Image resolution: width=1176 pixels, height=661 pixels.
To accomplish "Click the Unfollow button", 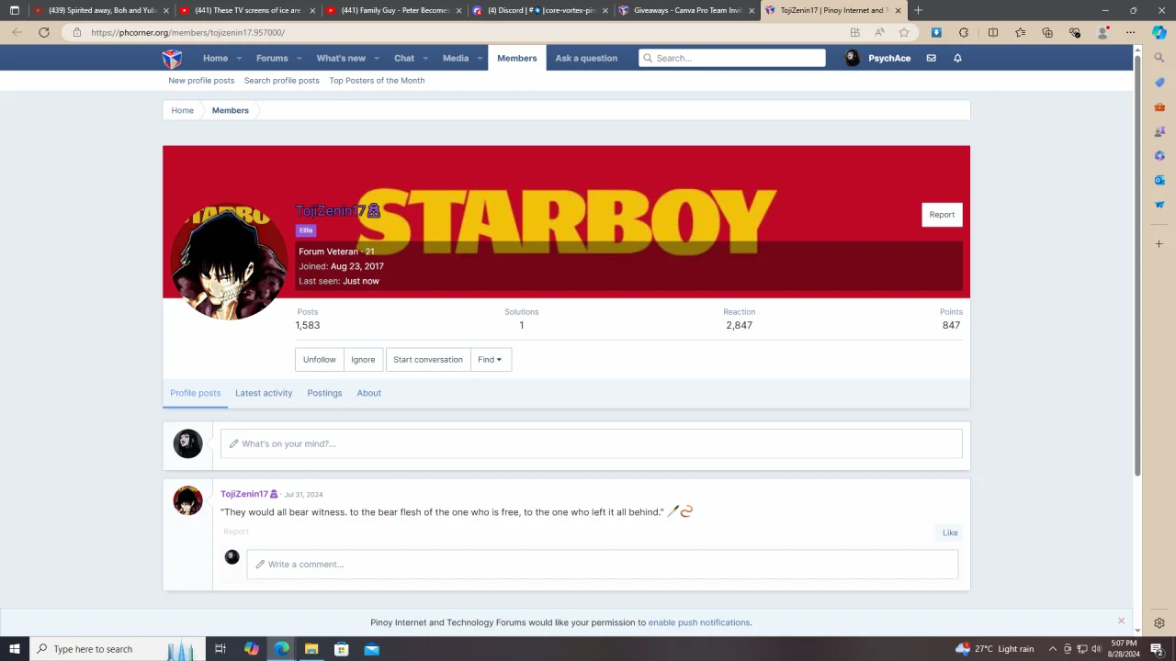I will click(320, 360).
